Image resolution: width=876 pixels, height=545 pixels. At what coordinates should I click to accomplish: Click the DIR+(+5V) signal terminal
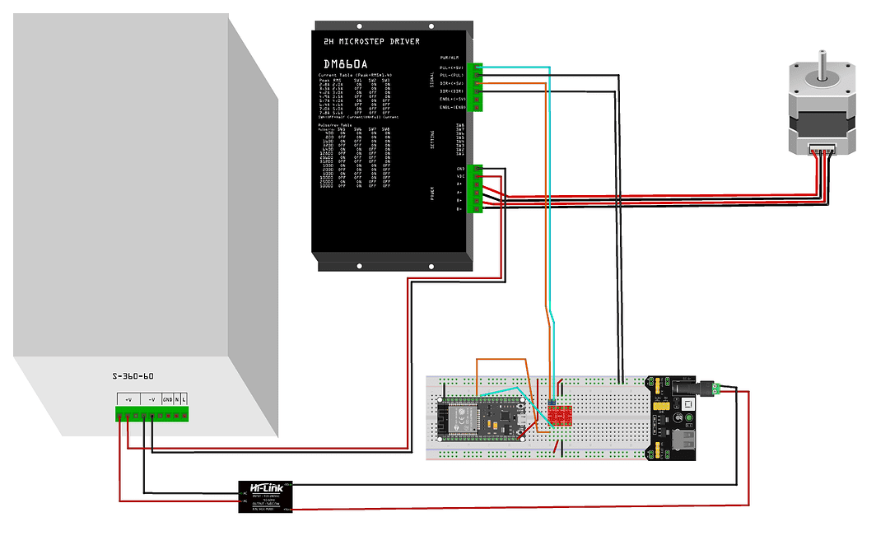[x=477, y=83]
